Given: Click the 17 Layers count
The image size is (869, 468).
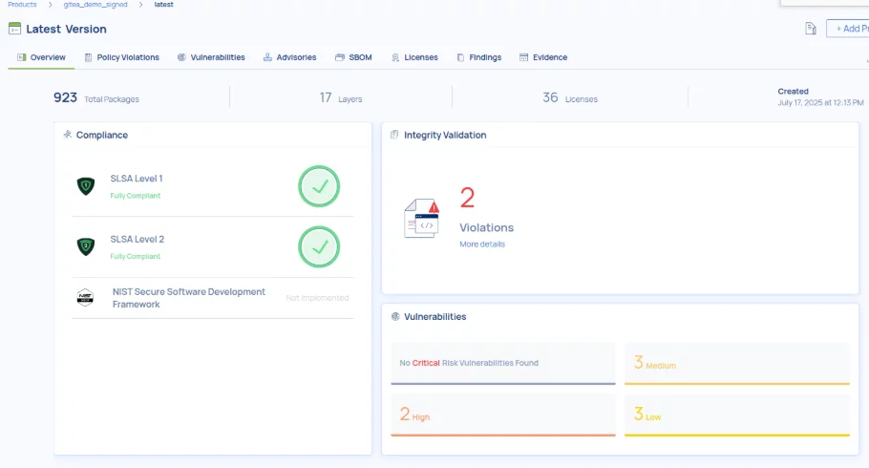Looking at the screenshot, I should click(x=341, y=98).
